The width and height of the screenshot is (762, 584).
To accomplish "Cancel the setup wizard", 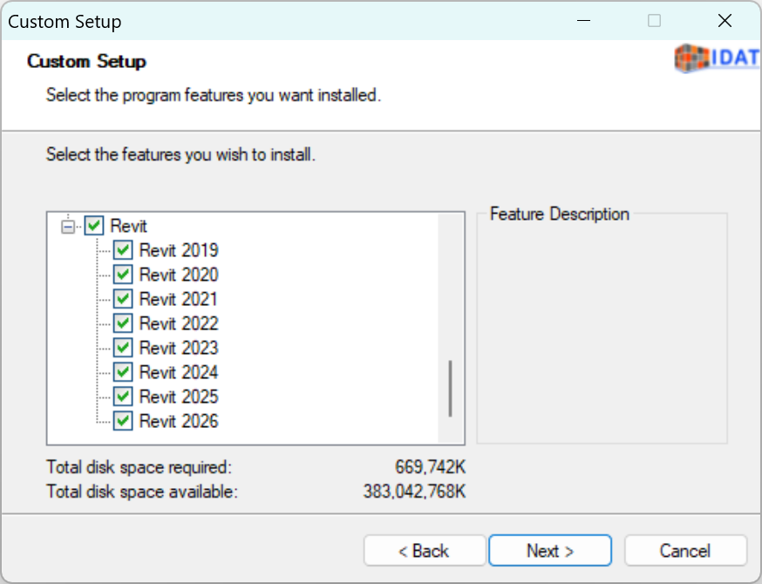I will click(685, 551).
